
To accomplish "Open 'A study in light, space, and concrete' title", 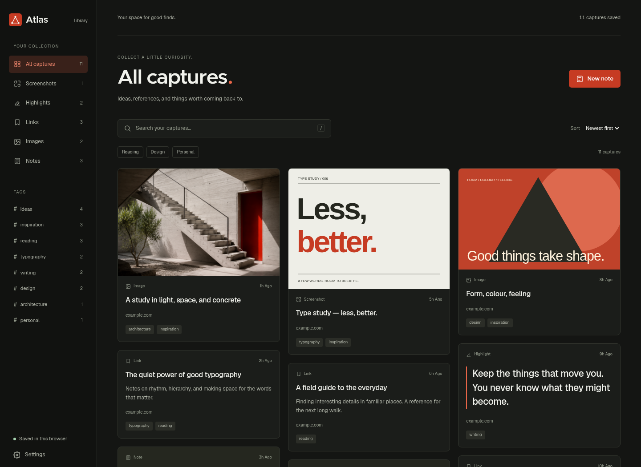I will [x=183, y=300].
